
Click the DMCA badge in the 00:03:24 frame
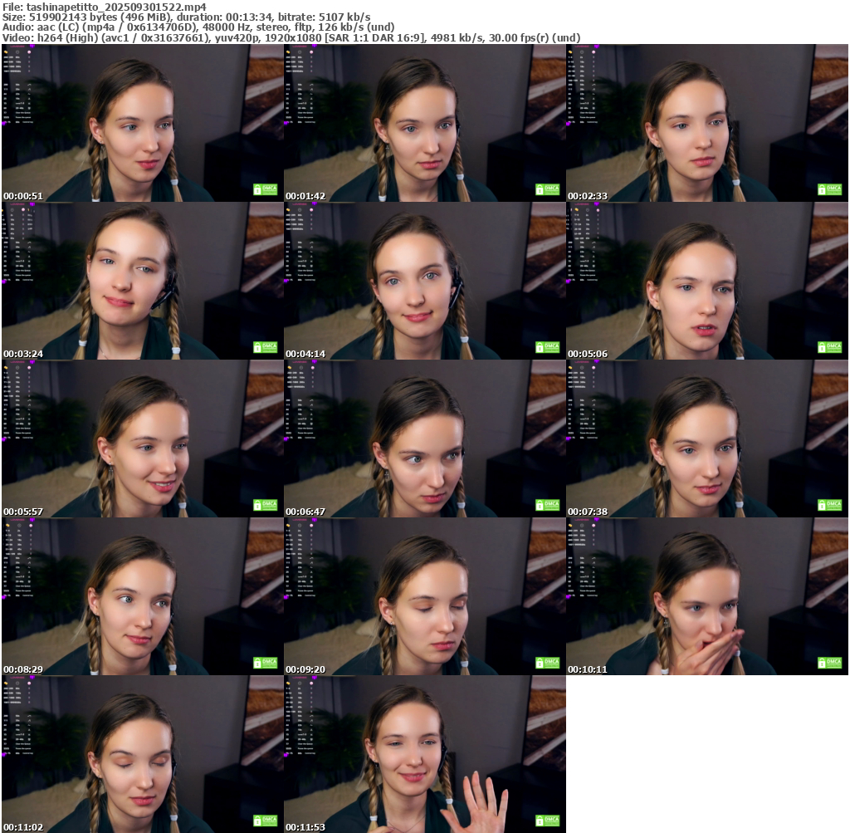coord(266,347)
